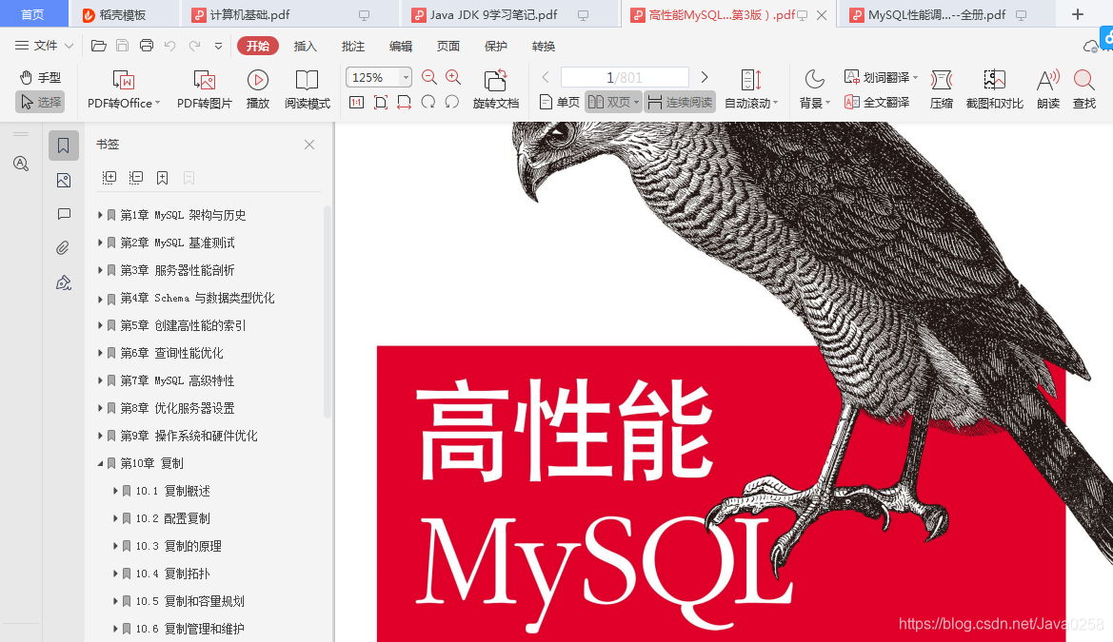Click the Undo arrow icon
Image resolution: width=1113 pixels, height=642 pixels.
[170, 46]
